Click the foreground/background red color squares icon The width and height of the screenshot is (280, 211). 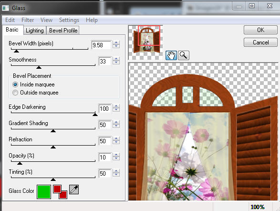point(60,192)
